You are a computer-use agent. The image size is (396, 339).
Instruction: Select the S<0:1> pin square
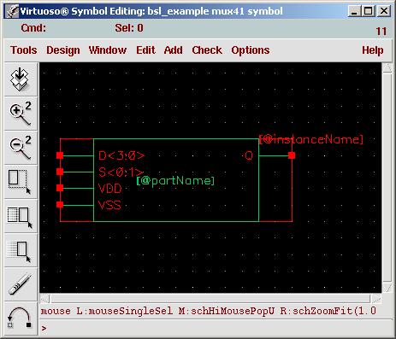click(60, 172)
